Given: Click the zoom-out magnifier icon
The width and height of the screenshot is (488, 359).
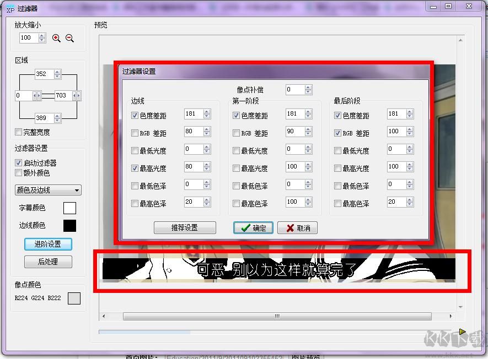Looking at the screenshot, I should [68, 38].
